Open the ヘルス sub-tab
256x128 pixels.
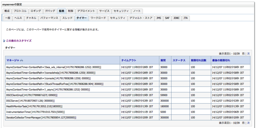tap(18, 18)
